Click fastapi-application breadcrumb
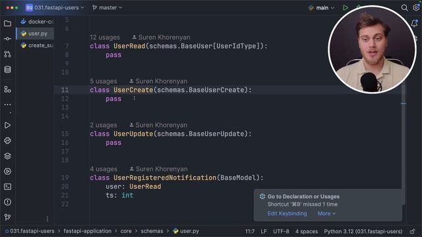This screenshot has width=422, height=237. coord(88,231)
